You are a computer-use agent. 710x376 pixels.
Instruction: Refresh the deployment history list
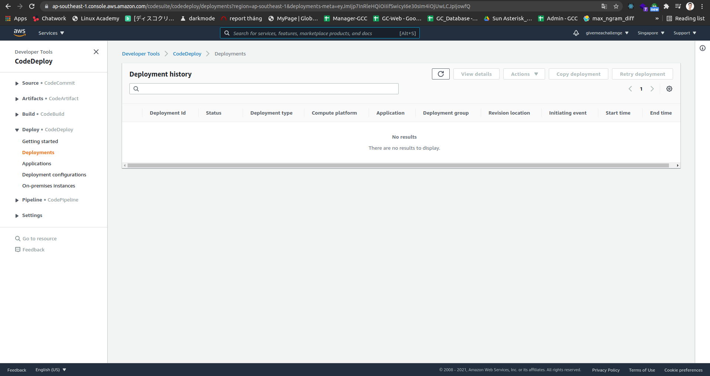pos(440,74)
